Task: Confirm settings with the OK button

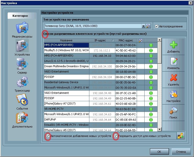Action: pyautogui.click(x=159, y=151)
